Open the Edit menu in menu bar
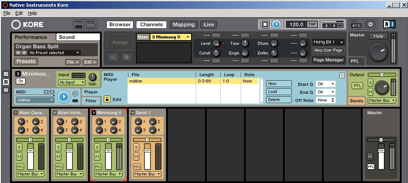 [x=19, y=13]
